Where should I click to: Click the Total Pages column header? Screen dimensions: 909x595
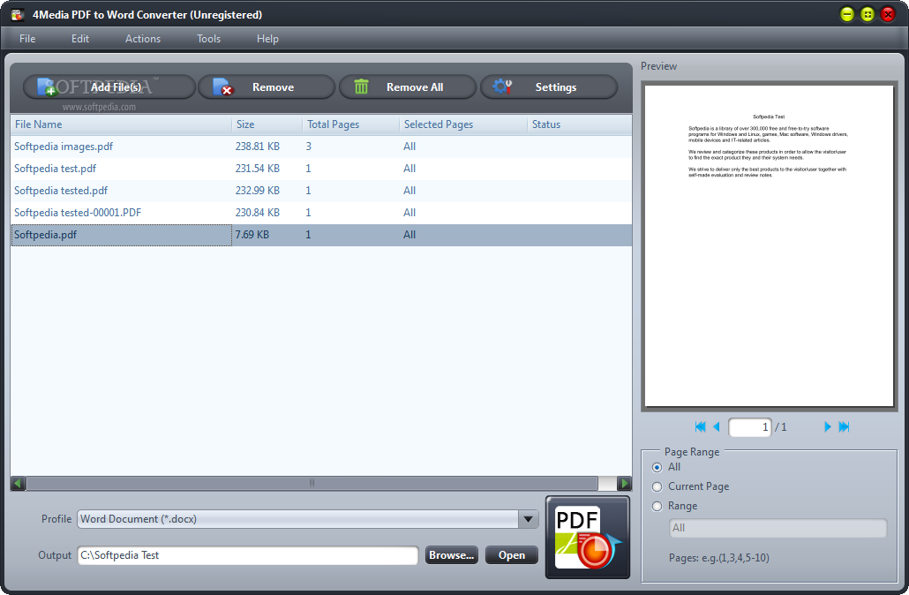click(350, 124)
